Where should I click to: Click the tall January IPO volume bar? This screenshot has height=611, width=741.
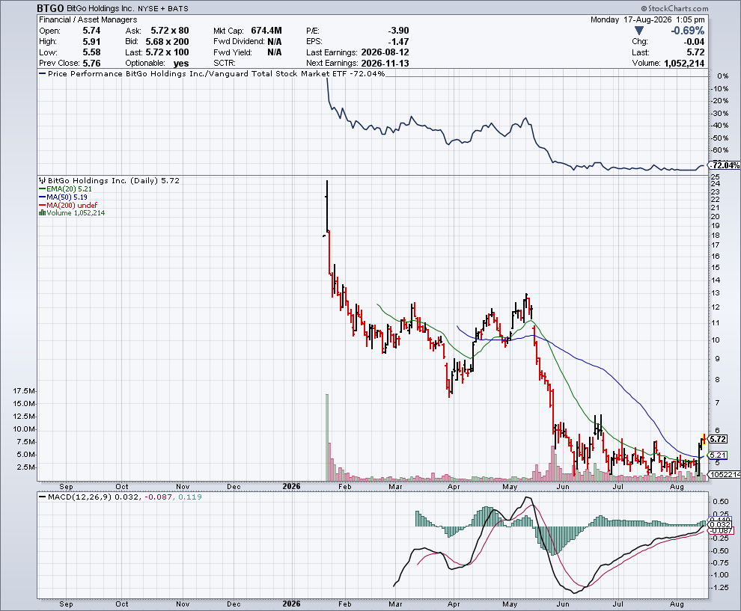326,437
